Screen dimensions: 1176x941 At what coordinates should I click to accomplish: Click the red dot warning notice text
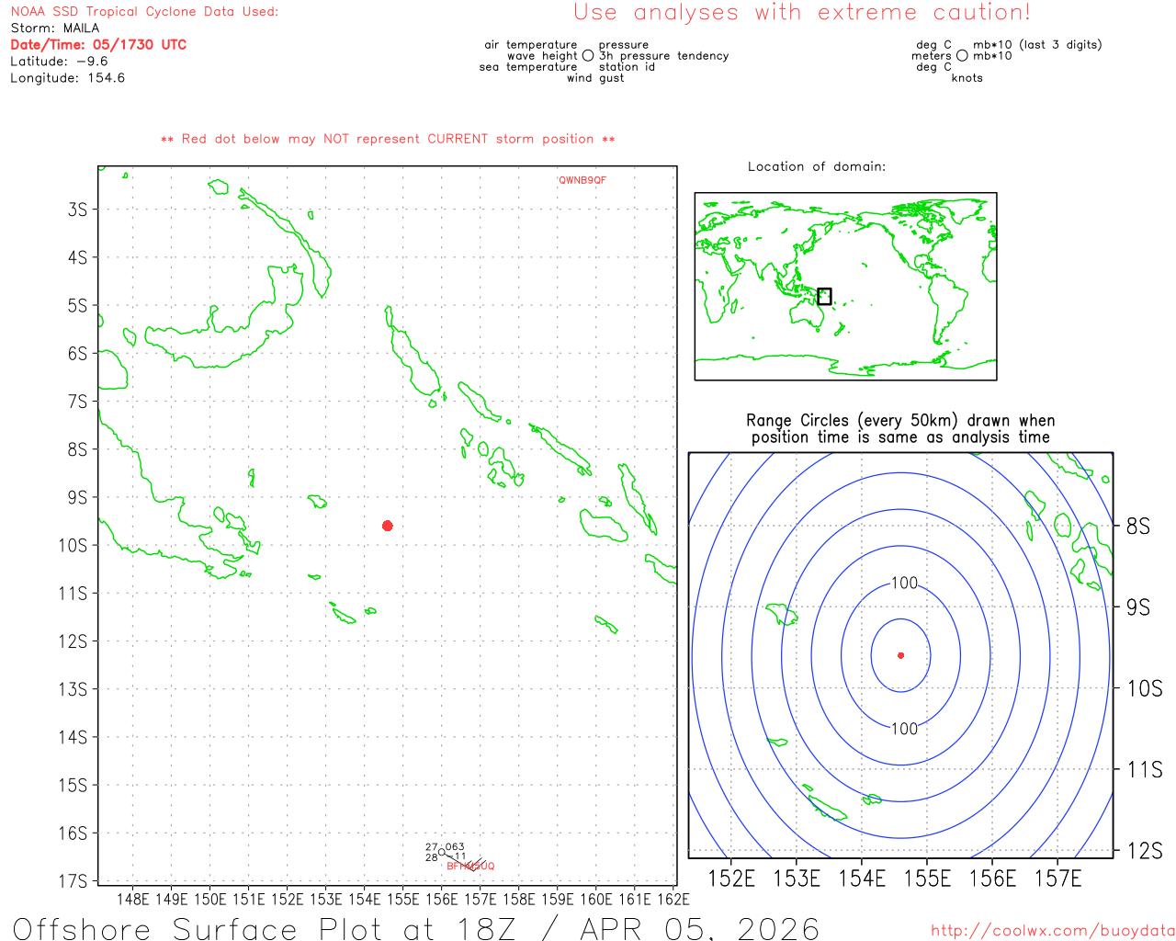(388, 139)
